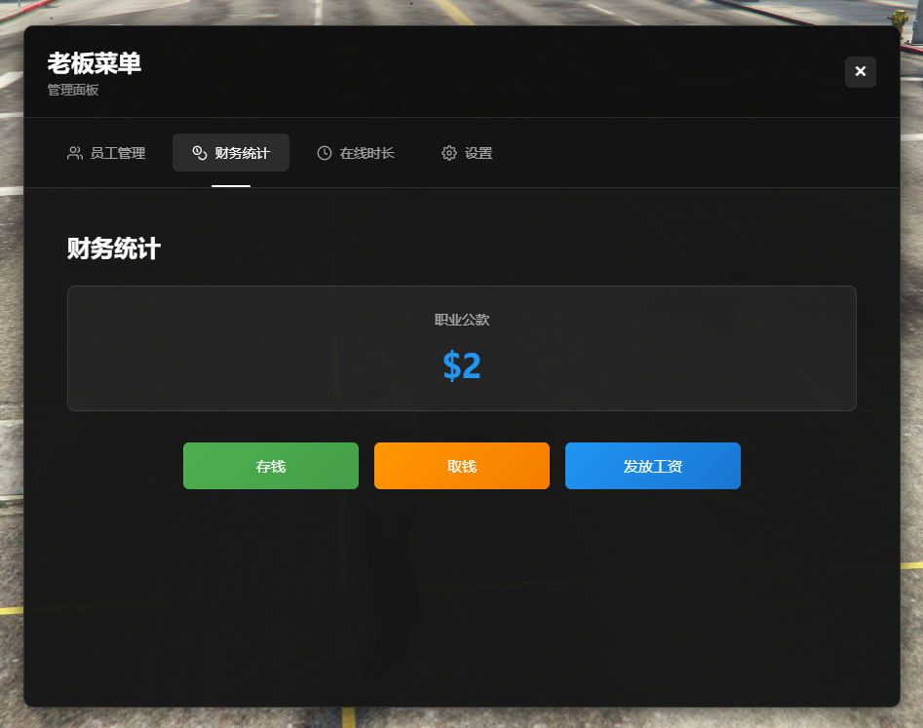The height and width of the screenshot is (728, 923).
Task: Click the gear icon beside 设置
Action: (449, 153)
